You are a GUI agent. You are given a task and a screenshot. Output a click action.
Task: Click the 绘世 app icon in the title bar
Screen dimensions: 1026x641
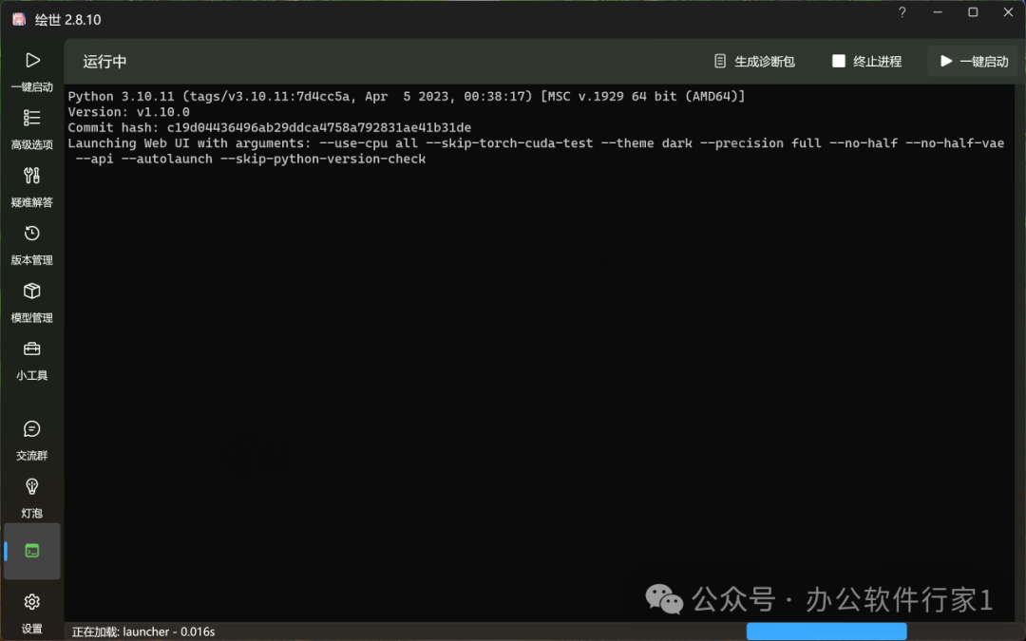(x=19, y=19)
